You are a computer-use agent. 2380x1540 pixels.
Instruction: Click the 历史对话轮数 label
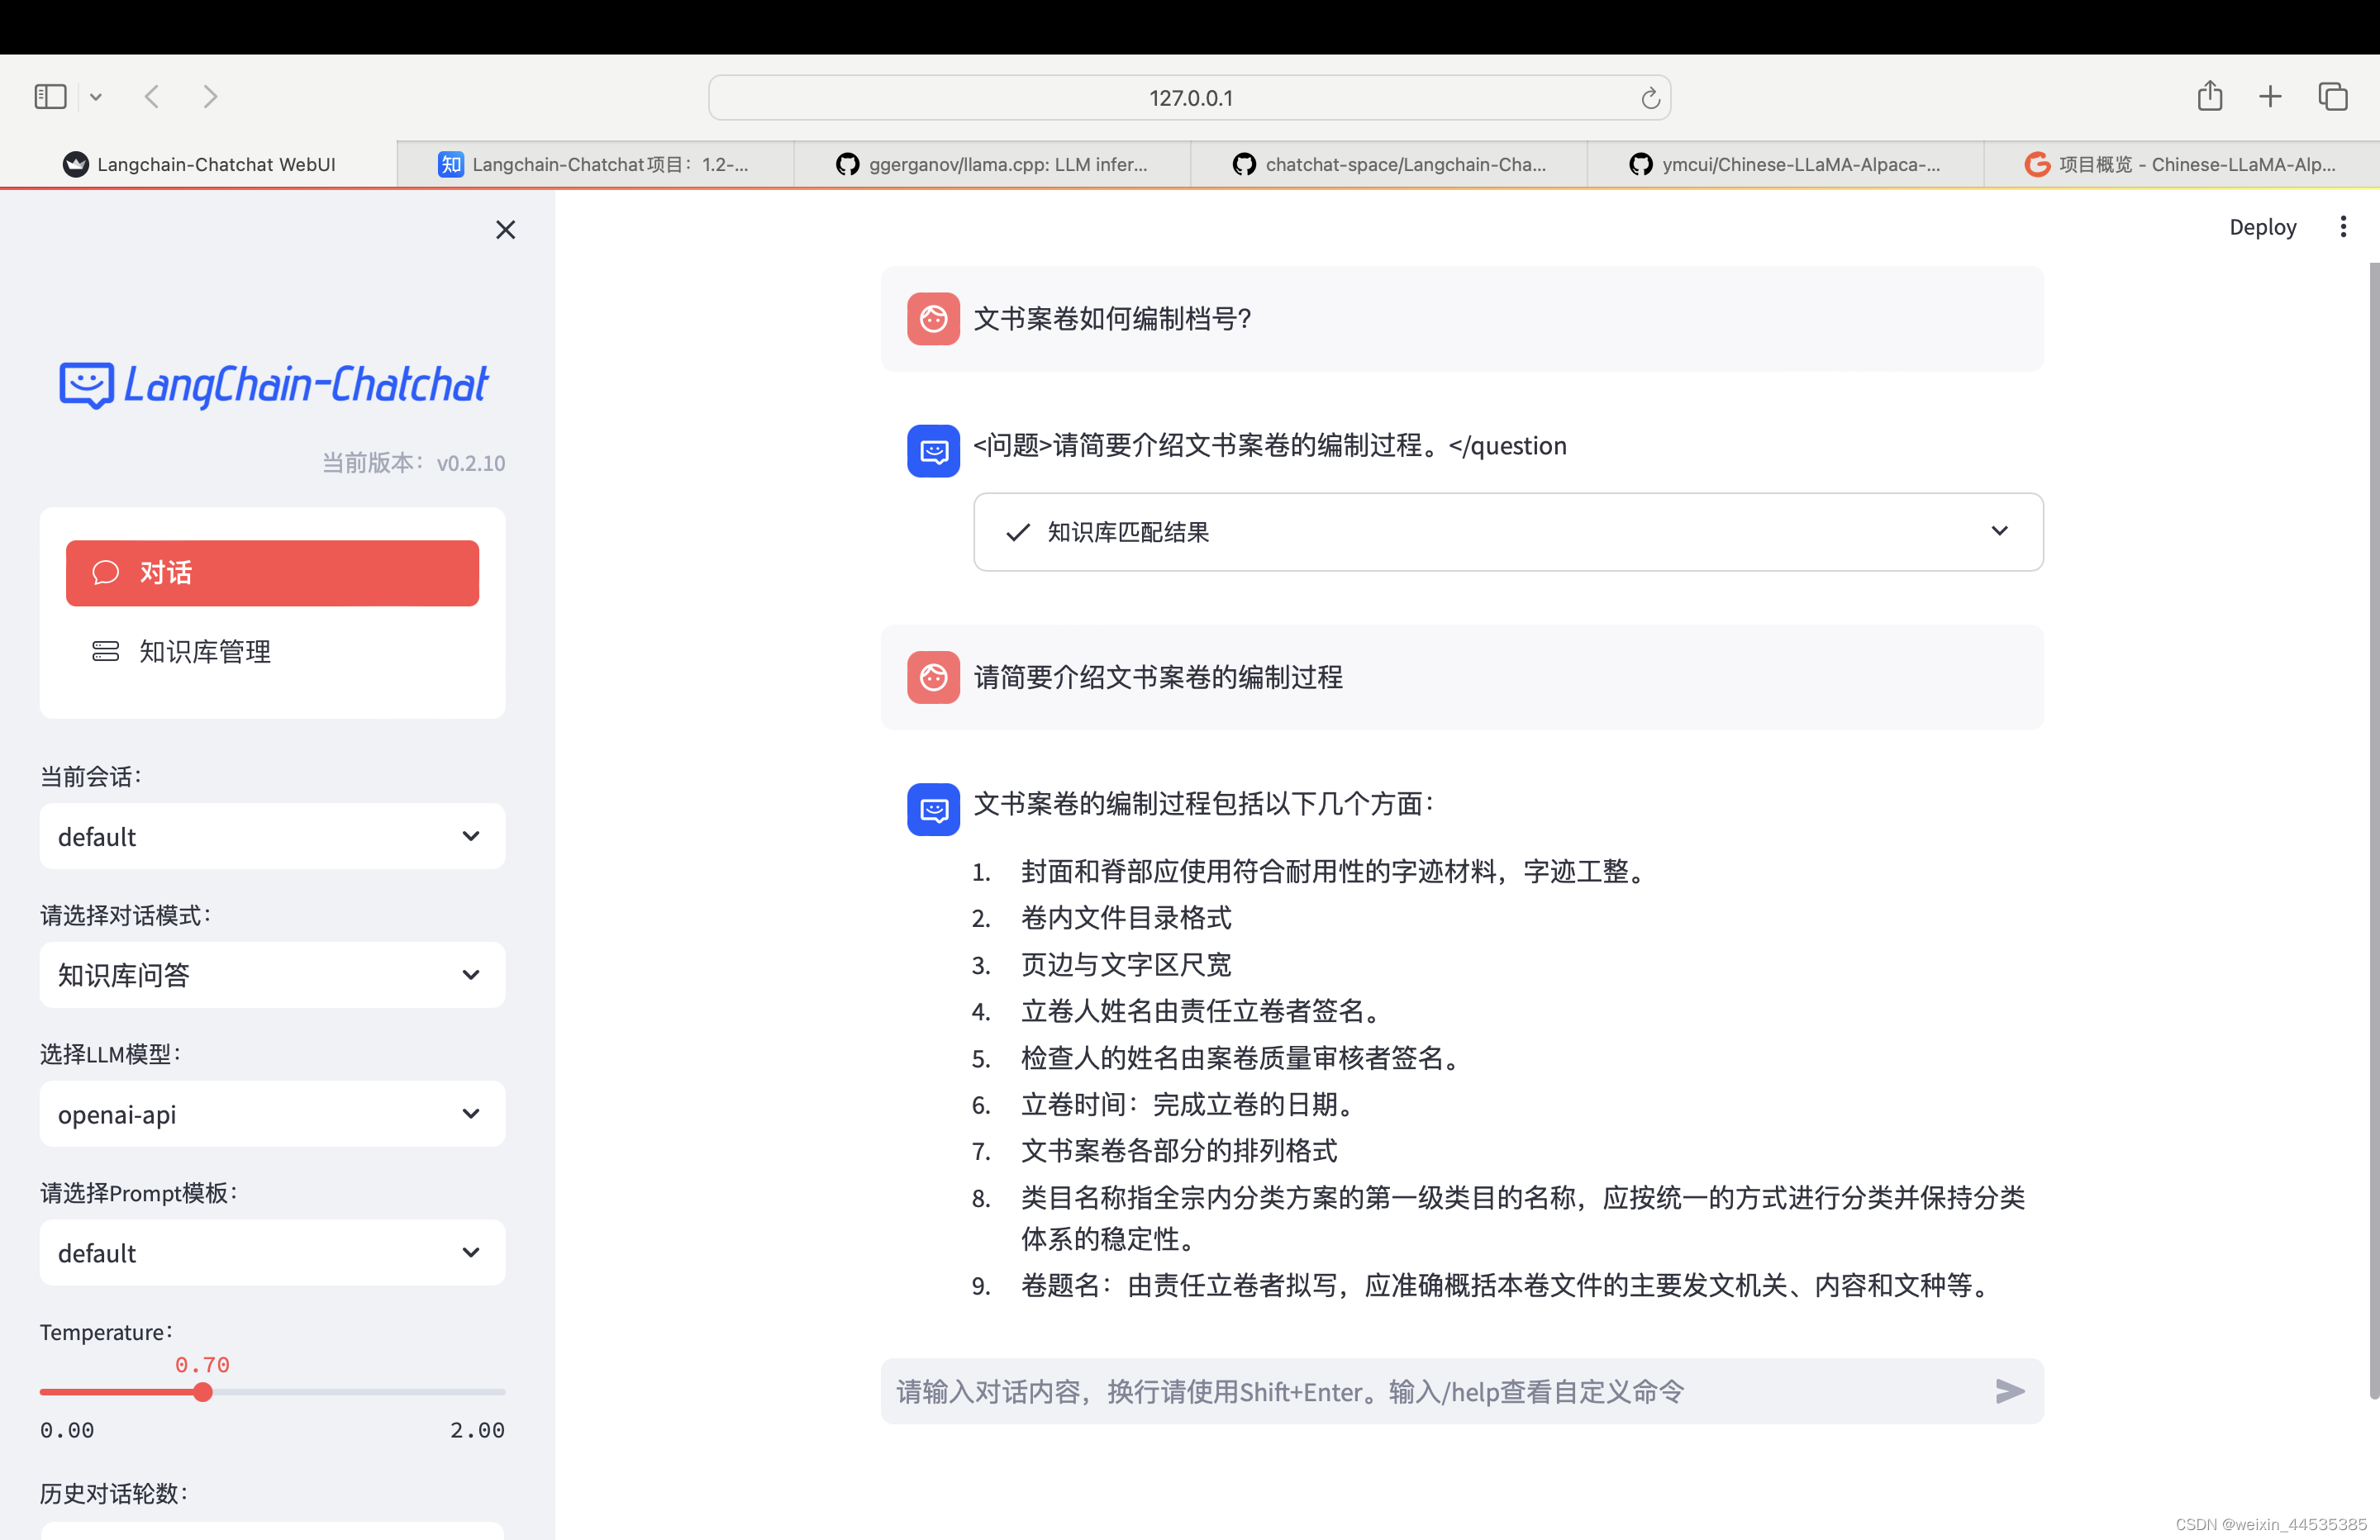pos(114,1494)
